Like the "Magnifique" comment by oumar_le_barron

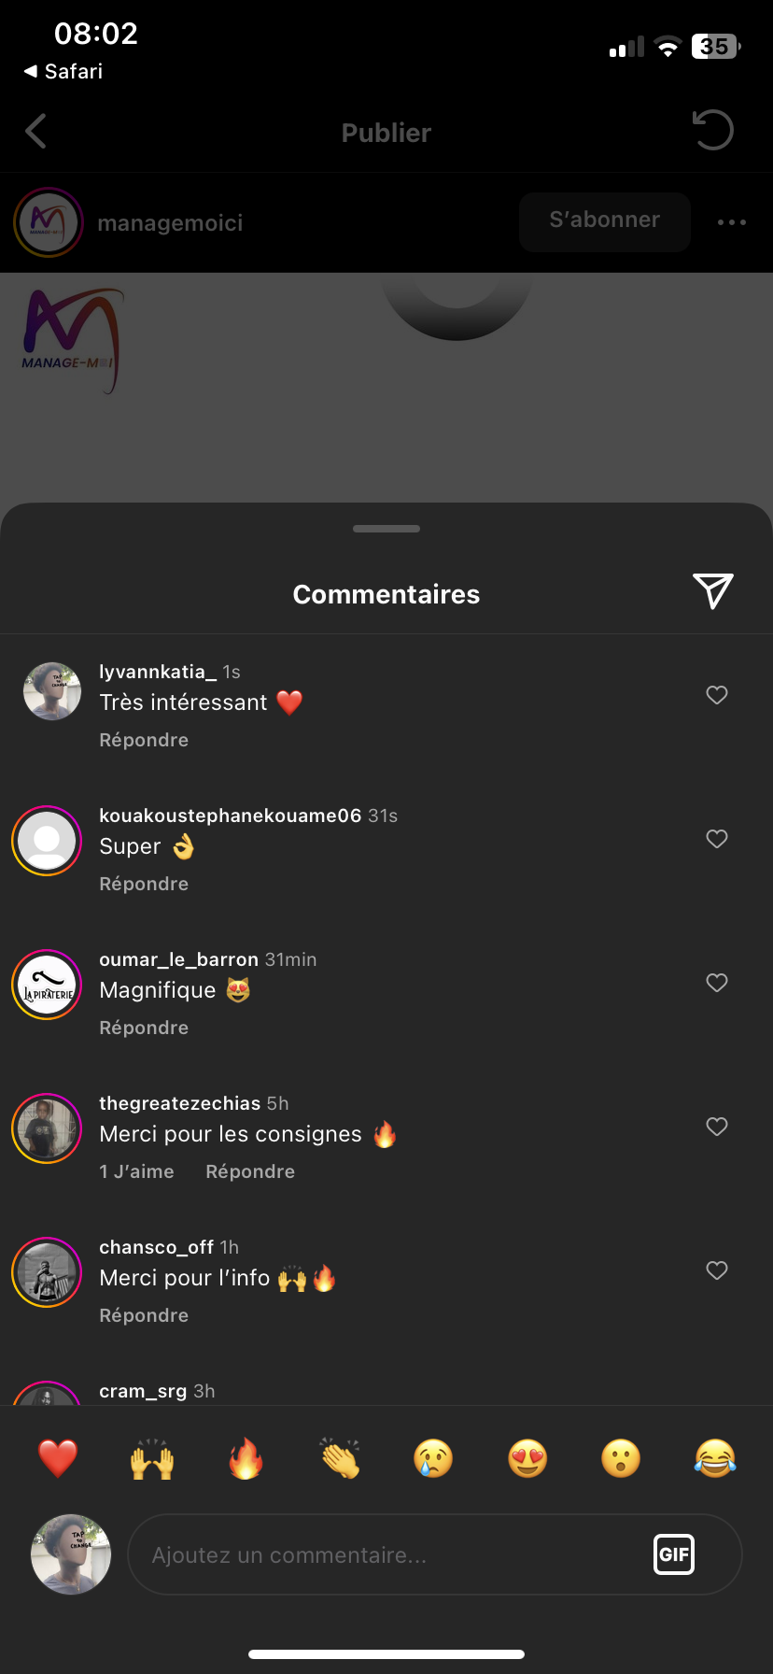pos(717,983)
